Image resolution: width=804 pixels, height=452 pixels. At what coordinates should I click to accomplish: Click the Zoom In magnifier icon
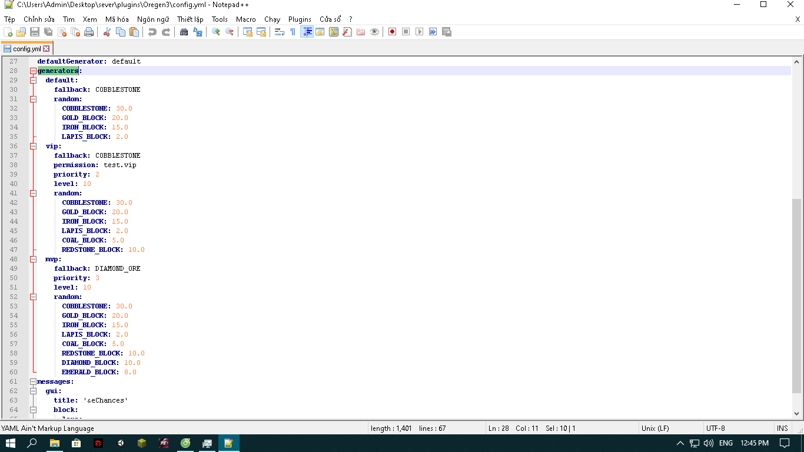[x=216, y=32]
